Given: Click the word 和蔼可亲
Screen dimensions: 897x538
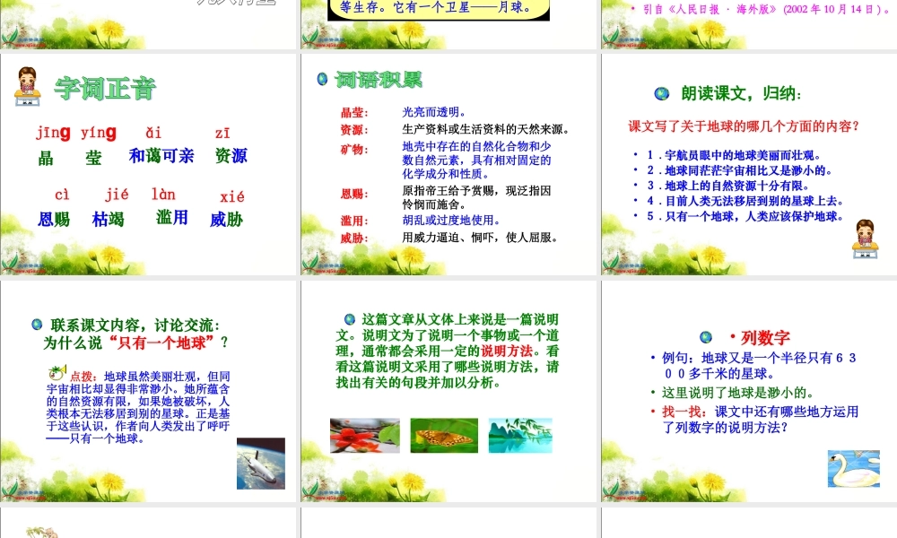Looking at the screenshot, I should pos(161,155).
